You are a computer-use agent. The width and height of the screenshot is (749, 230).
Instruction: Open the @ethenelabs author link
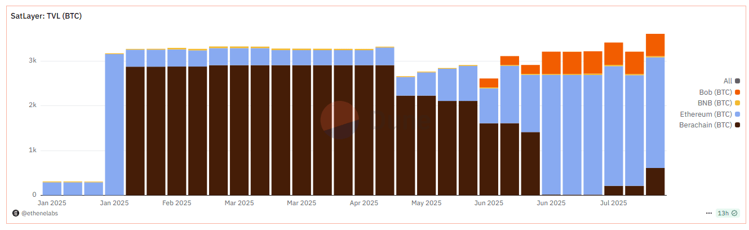click(39, 214)
